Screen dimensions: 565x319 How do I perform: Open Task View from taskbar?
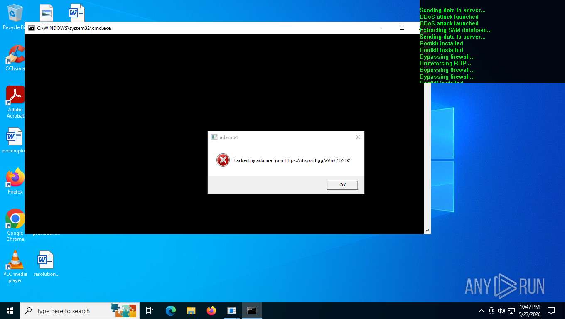click(x=150, y=311)
